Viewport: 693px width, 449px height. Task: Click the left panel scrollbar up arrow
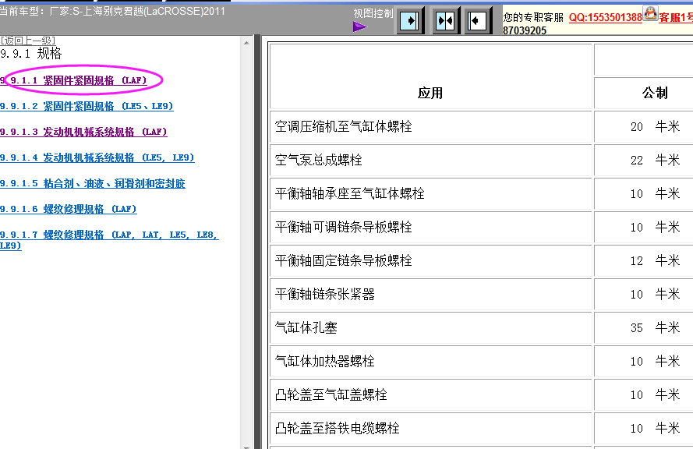(246, 43)
